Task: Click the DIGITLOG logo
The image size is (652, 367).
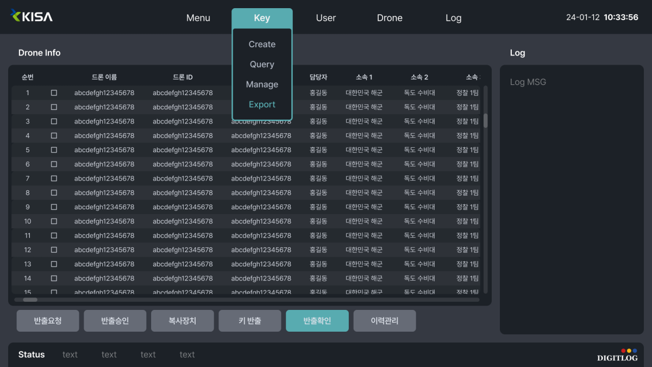Action: click(x=617, y=355)
